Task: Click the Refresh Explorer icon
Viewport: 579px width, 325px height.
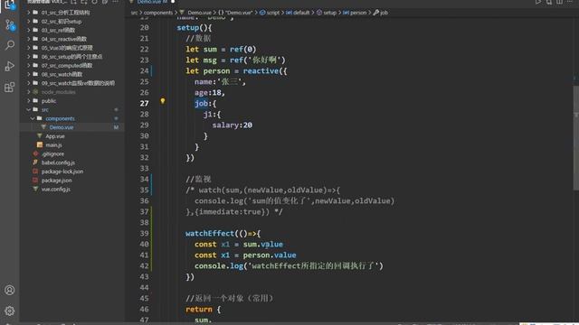Action: click(x=94, y=2)
